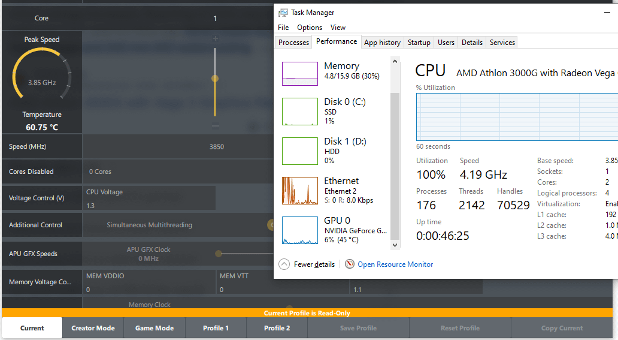
Task: Select Profile 1 tab
Action: (x=216, y=328)
